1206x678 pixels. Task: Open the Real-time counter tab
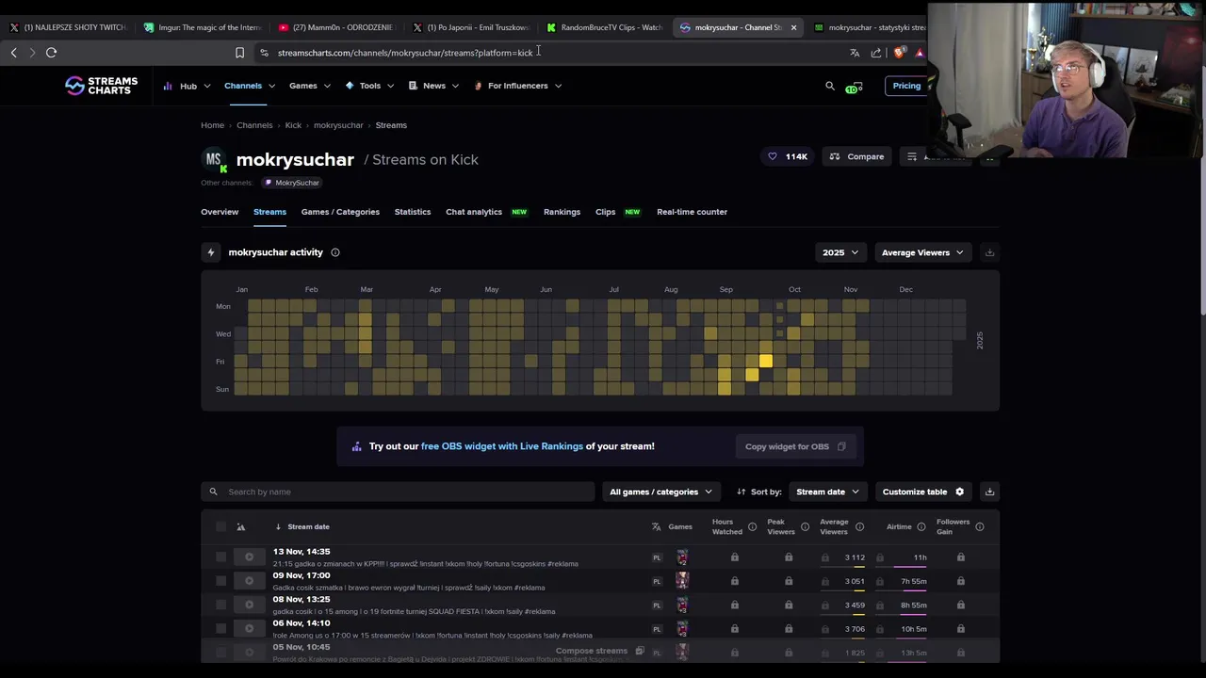(692, 212)
